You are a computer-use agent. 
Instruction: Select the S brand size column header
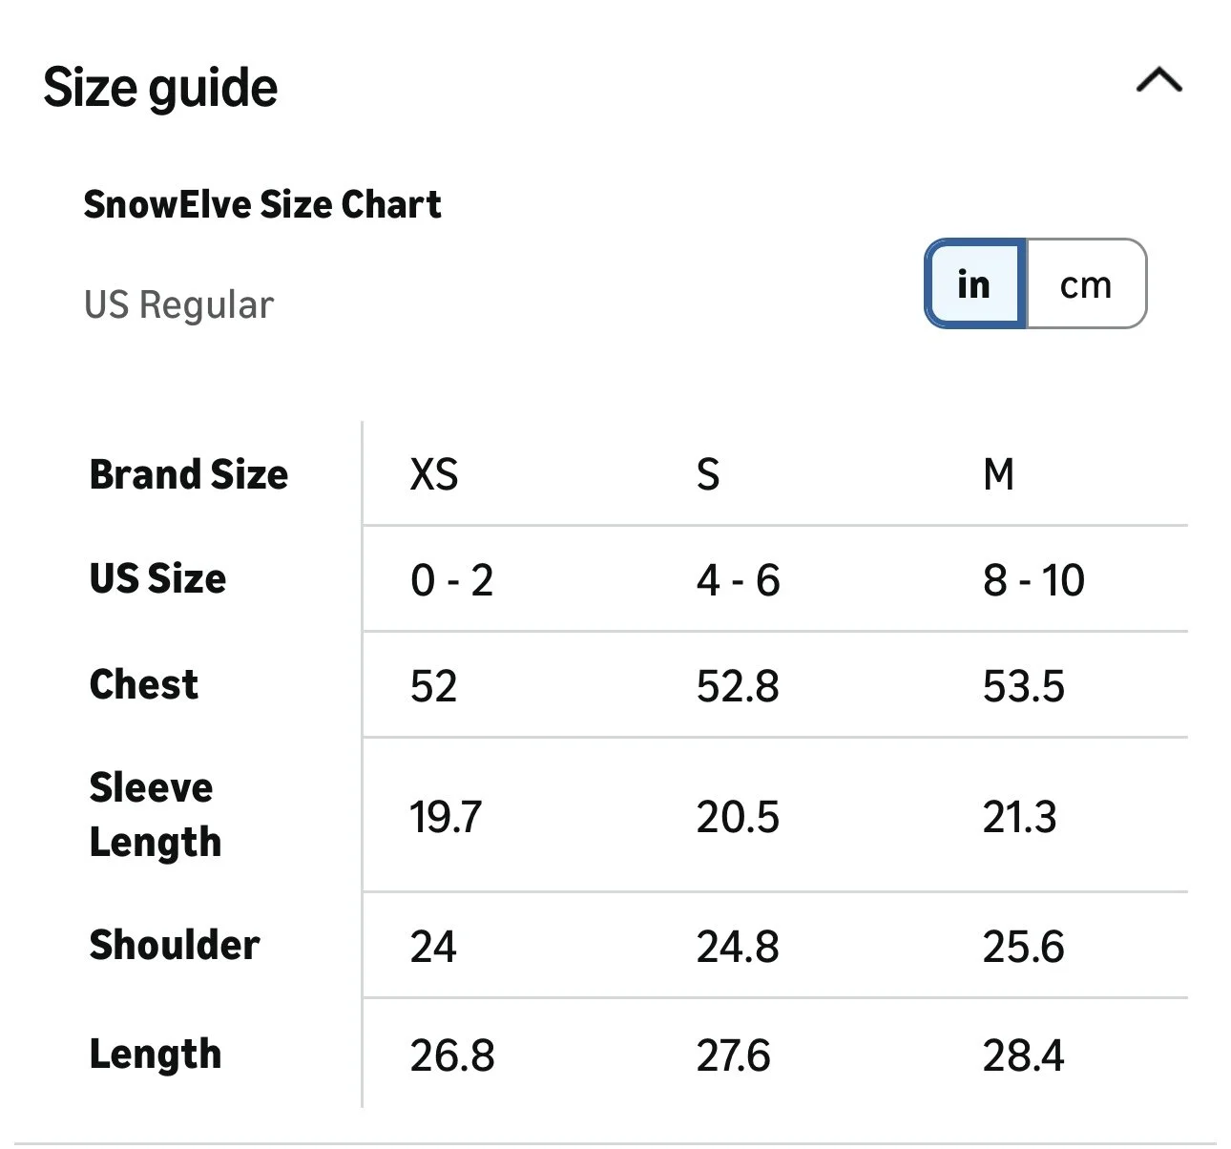point(708,474)
